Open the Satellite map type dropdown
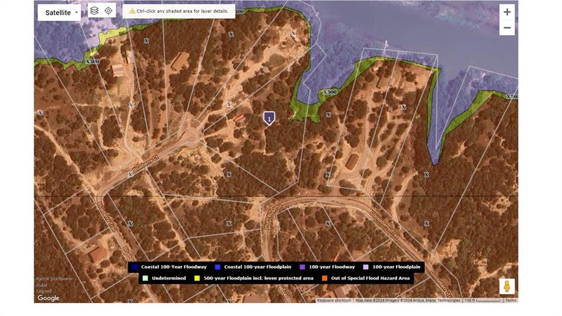The height and width of the screenshot is (316, 562). coord(59,13)
